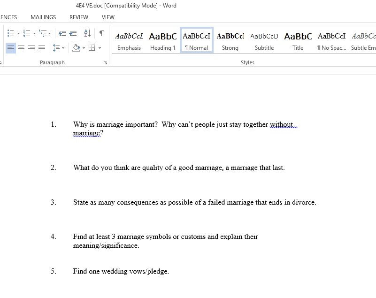Toggle Center paragraph alignment

coord(21,48)
